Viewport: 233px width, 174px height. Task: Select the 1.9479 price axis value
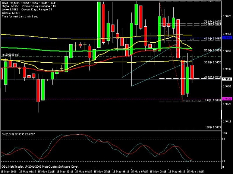[227, 16]
